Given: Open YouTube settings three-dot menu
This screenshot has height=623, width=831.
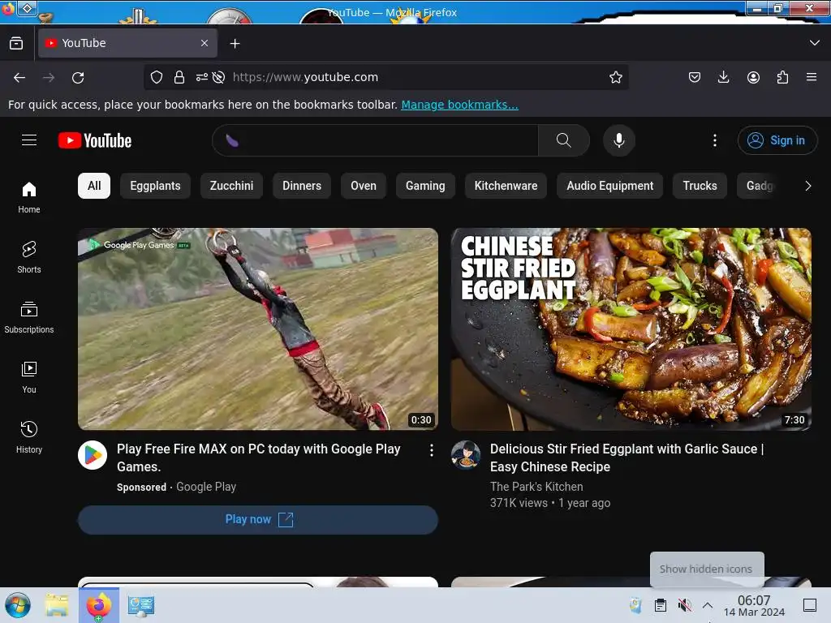Looking at the screenshot, I should [x=714, y=140].
